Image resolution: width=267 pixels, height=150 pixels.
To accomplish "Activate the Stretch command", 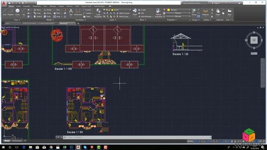I will (x=38, y=17).
